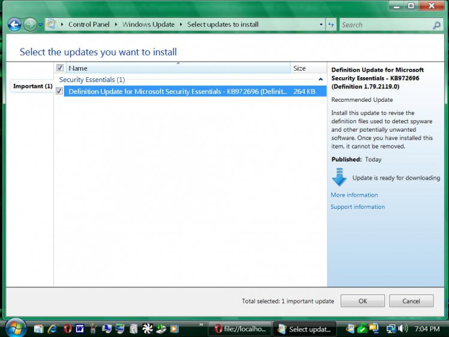
Task: Click the address bar refresh icon
Action: point(331,25)
